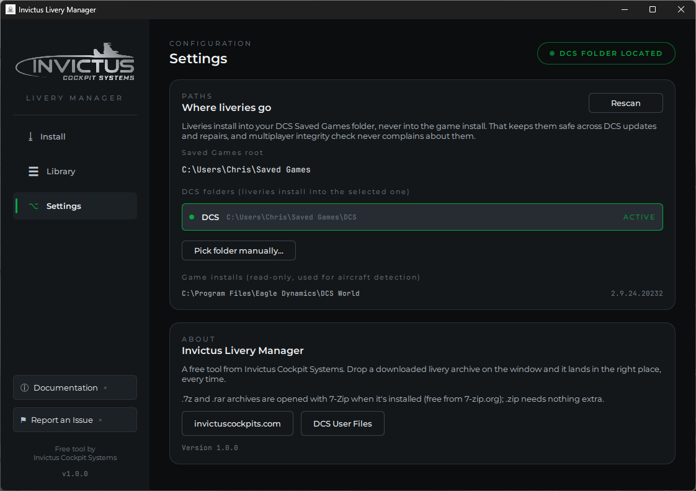
Task: Click the green dot on DCS folder row
Action: [x=192, y=217]
